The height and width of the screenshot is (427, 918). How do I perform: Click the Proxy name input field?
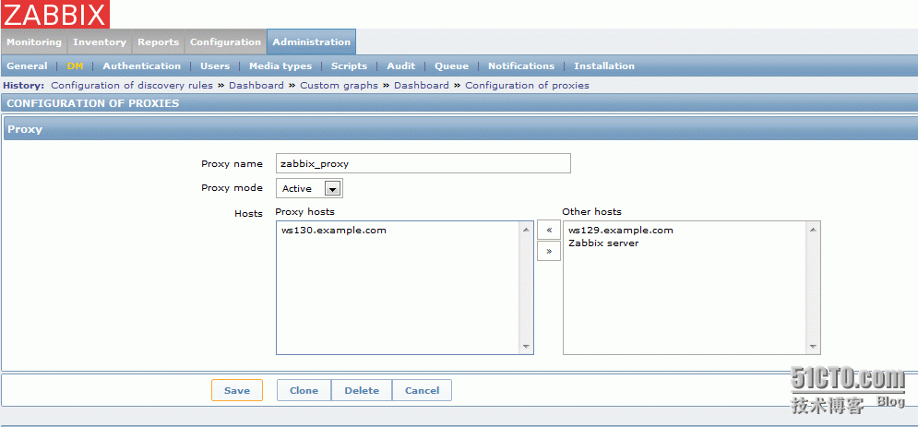423,164
